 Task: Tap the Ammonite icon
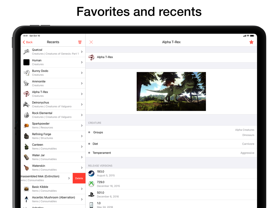pos(26,83)
